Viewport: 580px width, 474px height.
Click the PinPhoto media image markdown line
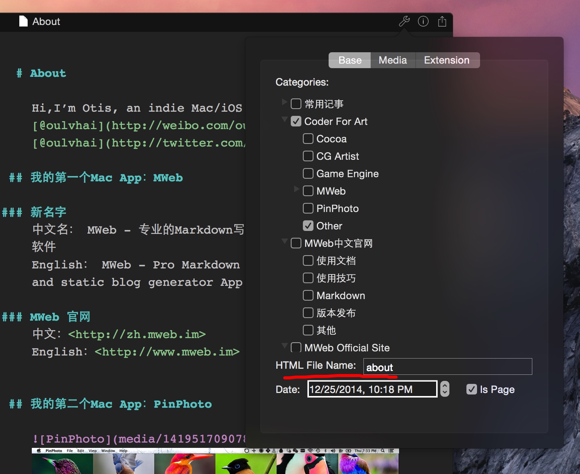pyautogui.click(x=139, y=439)
